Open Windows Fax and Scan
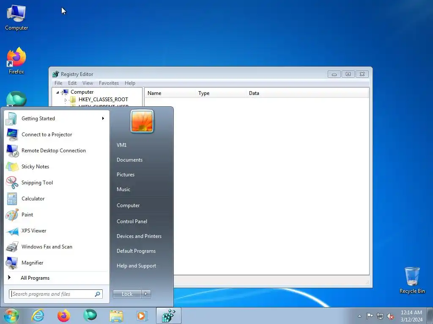 coord(56,246)
